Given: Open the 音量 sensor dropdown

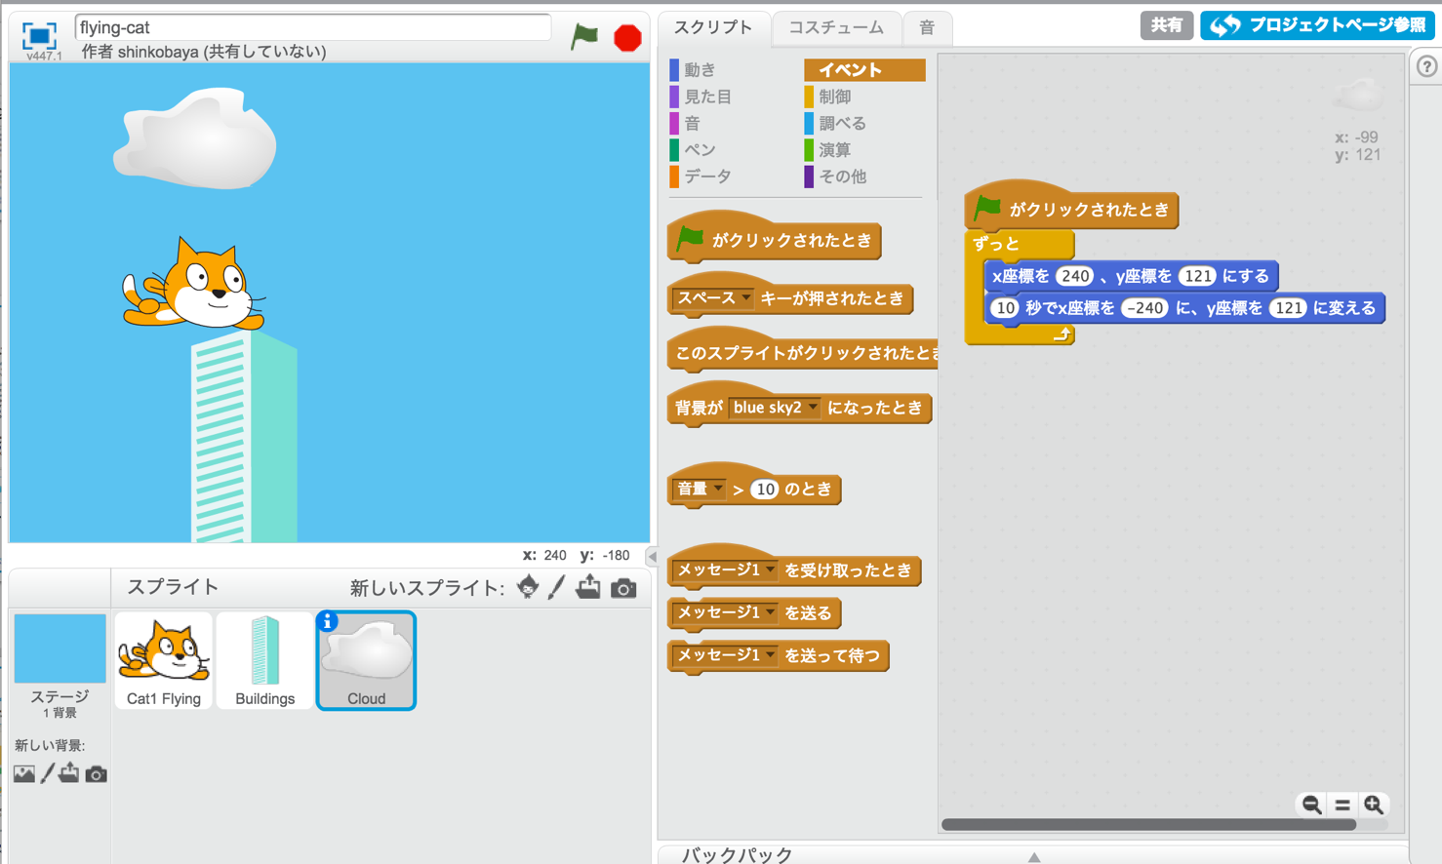Looking at the screenshot, I should click(719, 489).
